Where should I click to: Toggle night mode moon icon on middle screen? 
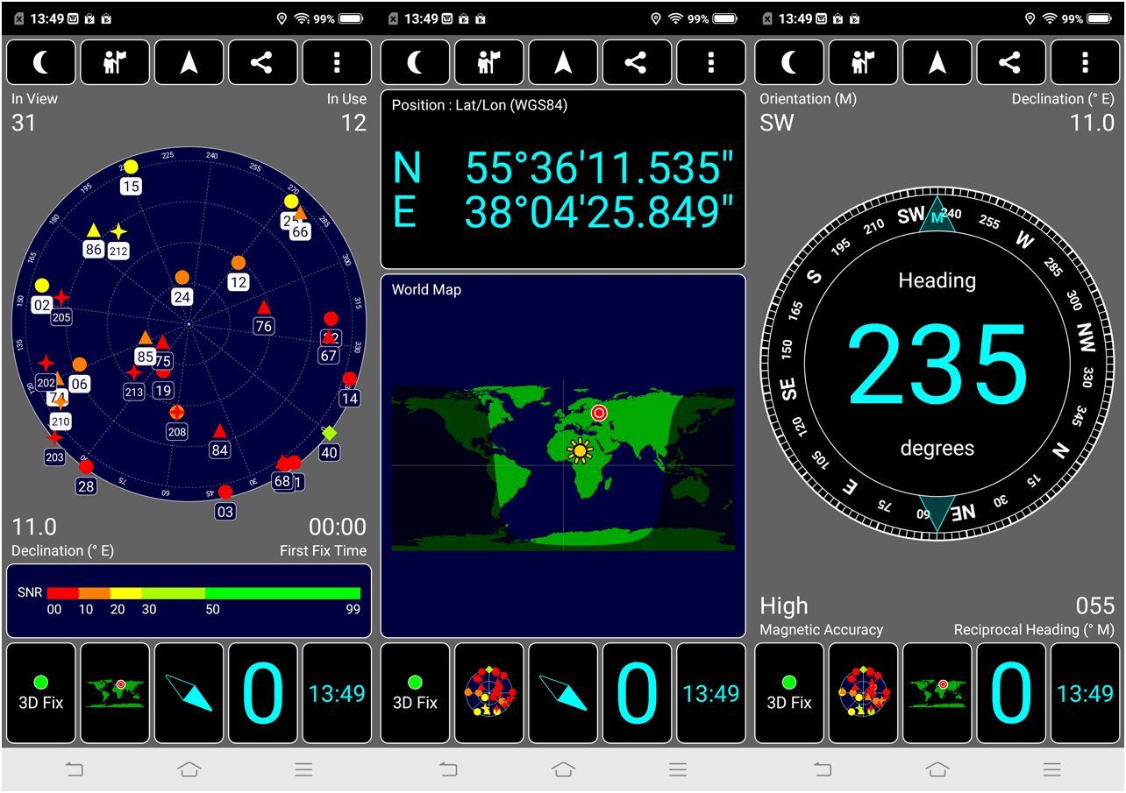click(416, 62)
